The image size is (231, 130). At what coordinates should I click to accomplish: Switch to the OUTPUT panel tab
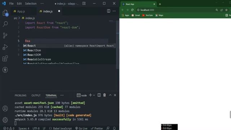coord(36,95)
